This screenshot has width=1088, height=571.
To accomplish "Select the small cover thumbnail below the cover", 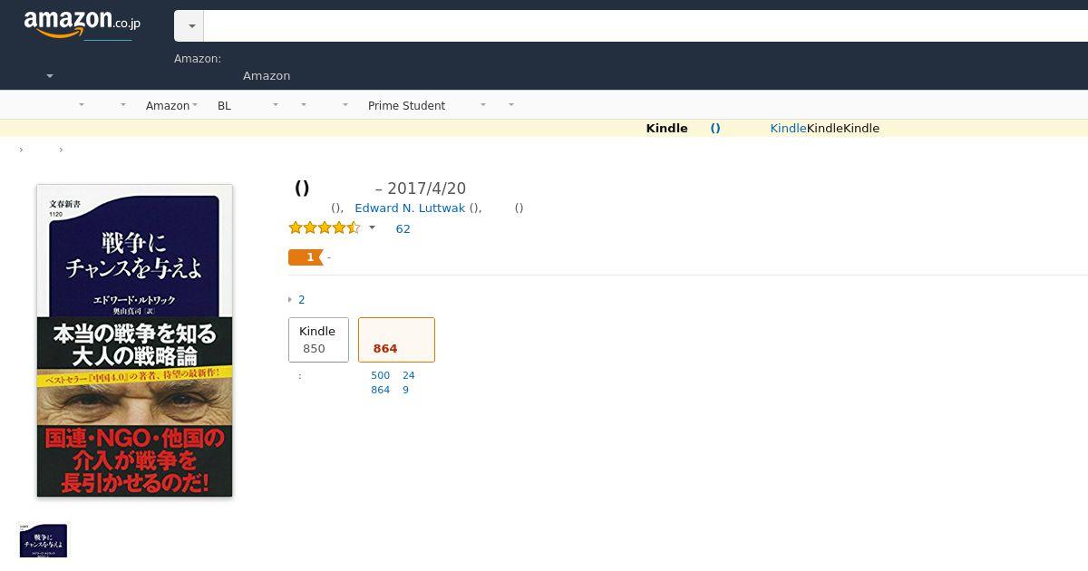I will pos(43,540).
